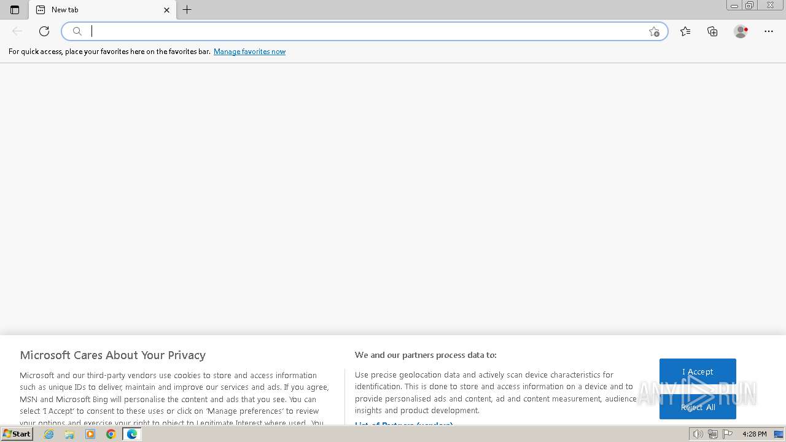This screenshot has width=786, height=442.
Task: Click the network tray icon
Action: (x=713, y=434)
